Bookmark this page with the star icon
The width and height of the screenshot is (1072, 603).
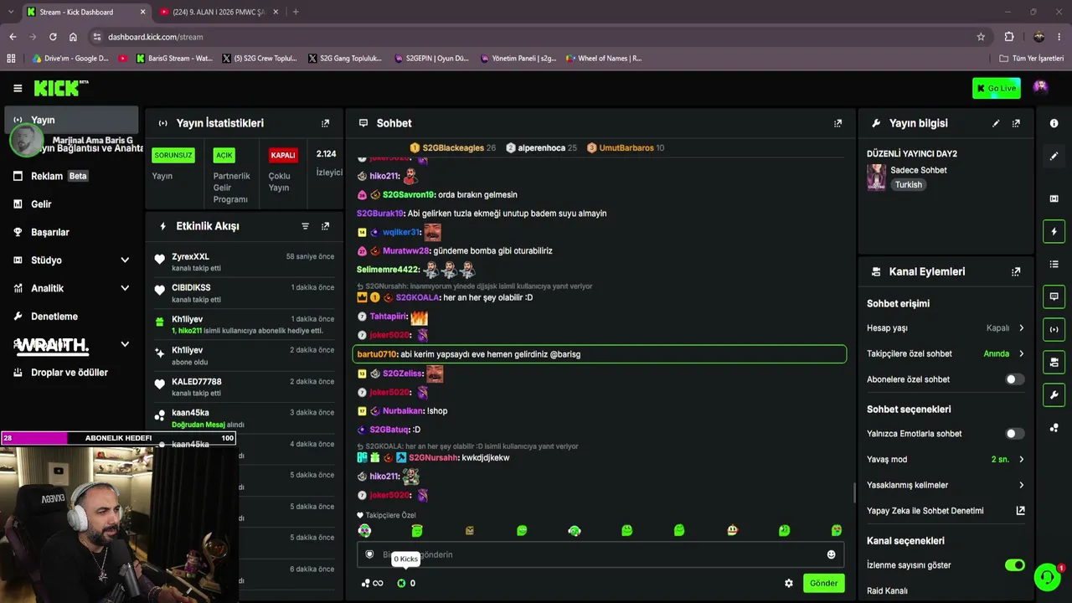pyautogui.click(x=981, y=37)
